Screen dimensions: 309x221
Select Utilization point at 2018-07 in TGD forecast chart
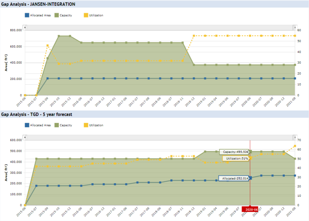coord(171,156)
